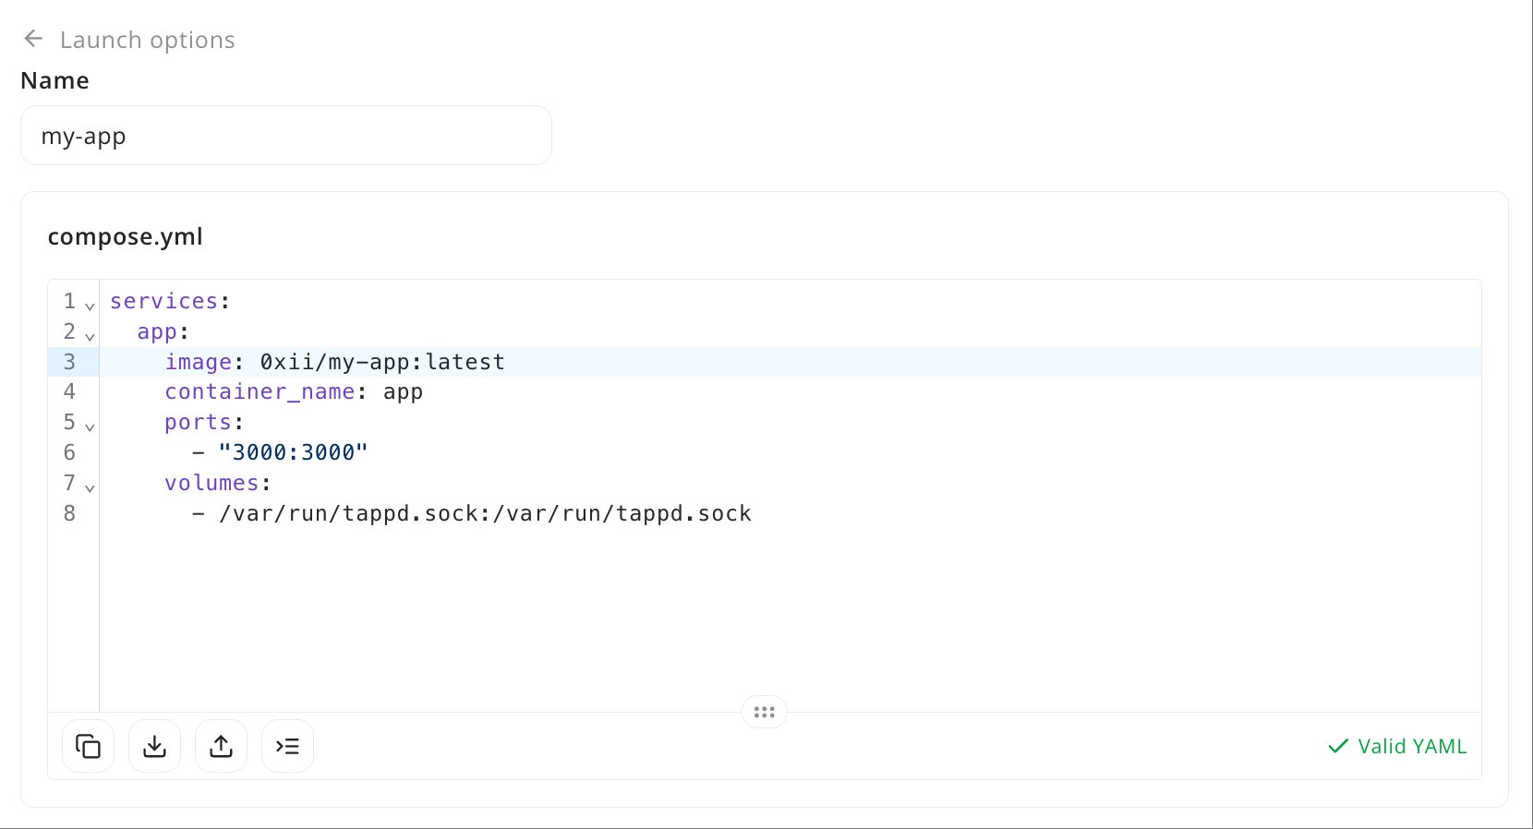Click the Valid YAML status indicator
This screenshot has width=1533, height=829.
(1396, 746)
